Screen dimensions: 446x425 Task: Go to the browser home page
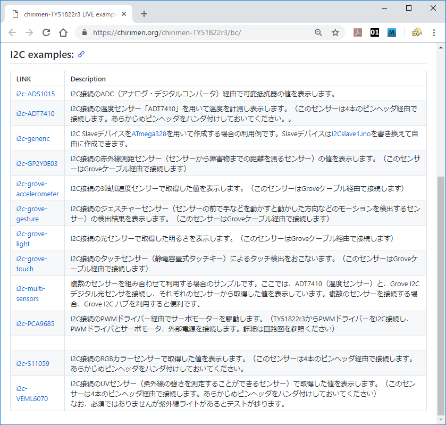point(63,32)
